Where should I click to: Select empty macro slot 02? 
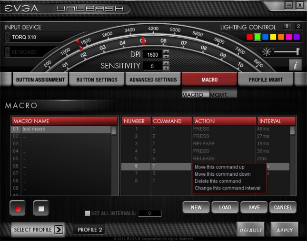pos(61,136)
